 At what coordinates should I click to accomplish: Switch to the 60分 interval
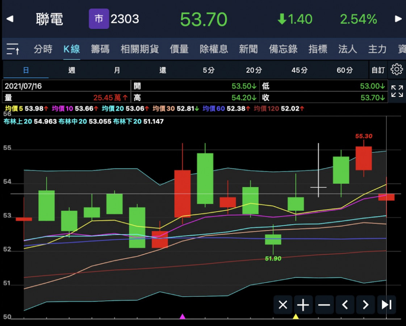coord(344,70)
